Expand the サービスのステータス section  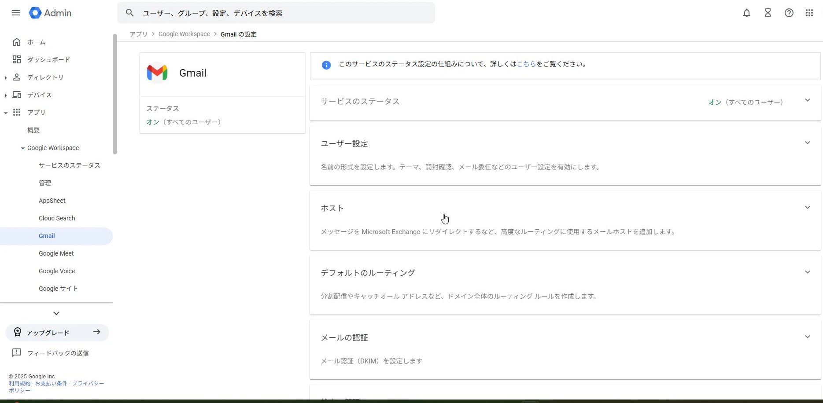tap(808, 100)
